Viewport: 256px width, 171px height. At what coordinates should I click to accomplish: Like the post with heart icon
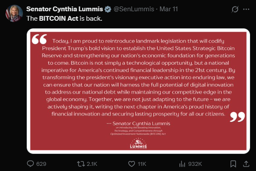pyautogui.click(x=131, y=164)
